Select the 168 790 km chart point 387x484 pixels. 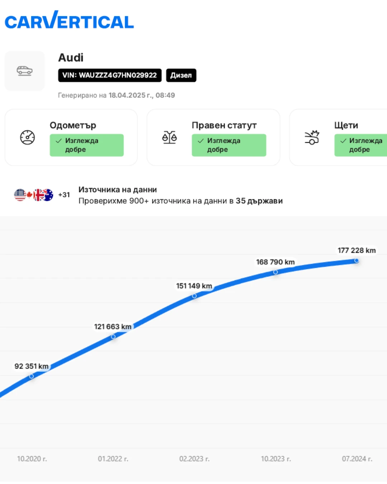click(276, 272)
